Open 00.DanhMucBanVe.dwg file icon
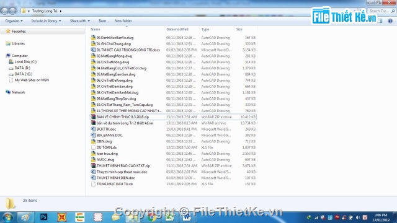This screenshot has width=397, height=223. 93,38
